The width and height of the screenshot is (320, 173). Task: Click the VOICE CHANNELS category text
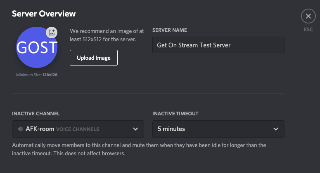(x=78, y=129)
